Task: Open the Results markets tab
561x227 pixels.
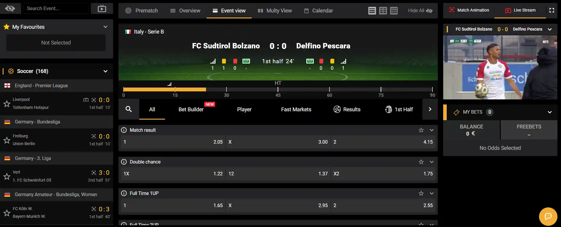Action: click(x=347, y=109)
